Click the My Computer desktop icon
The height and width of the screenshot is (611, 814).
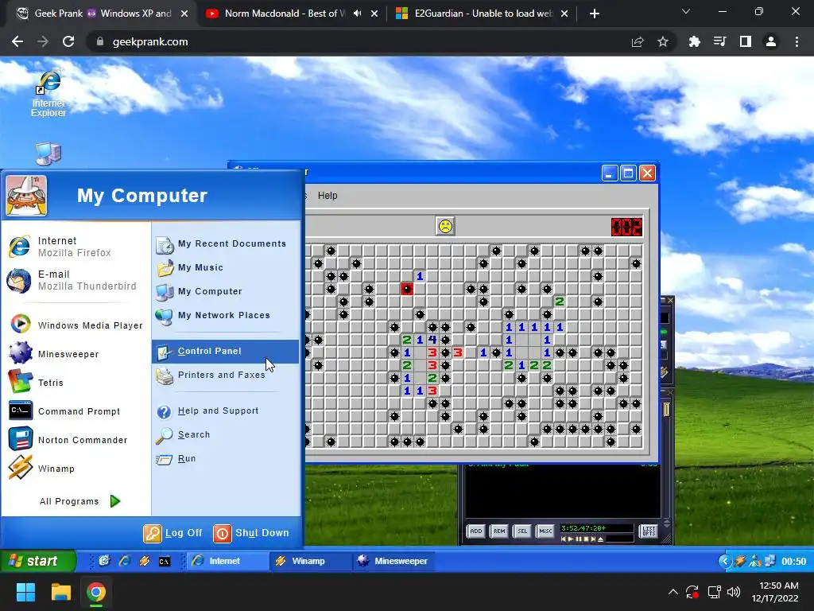tap(48, 154)
